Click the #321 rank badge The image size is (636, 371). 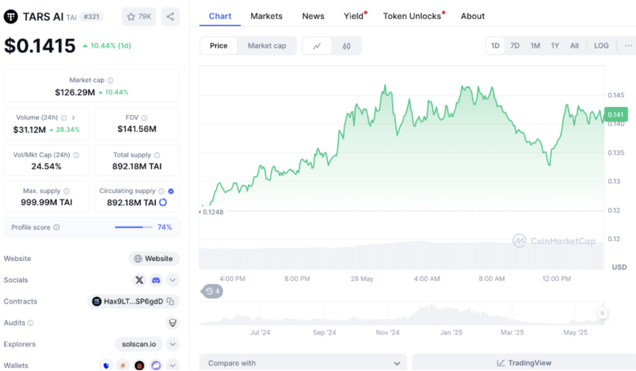pos(91,17)
